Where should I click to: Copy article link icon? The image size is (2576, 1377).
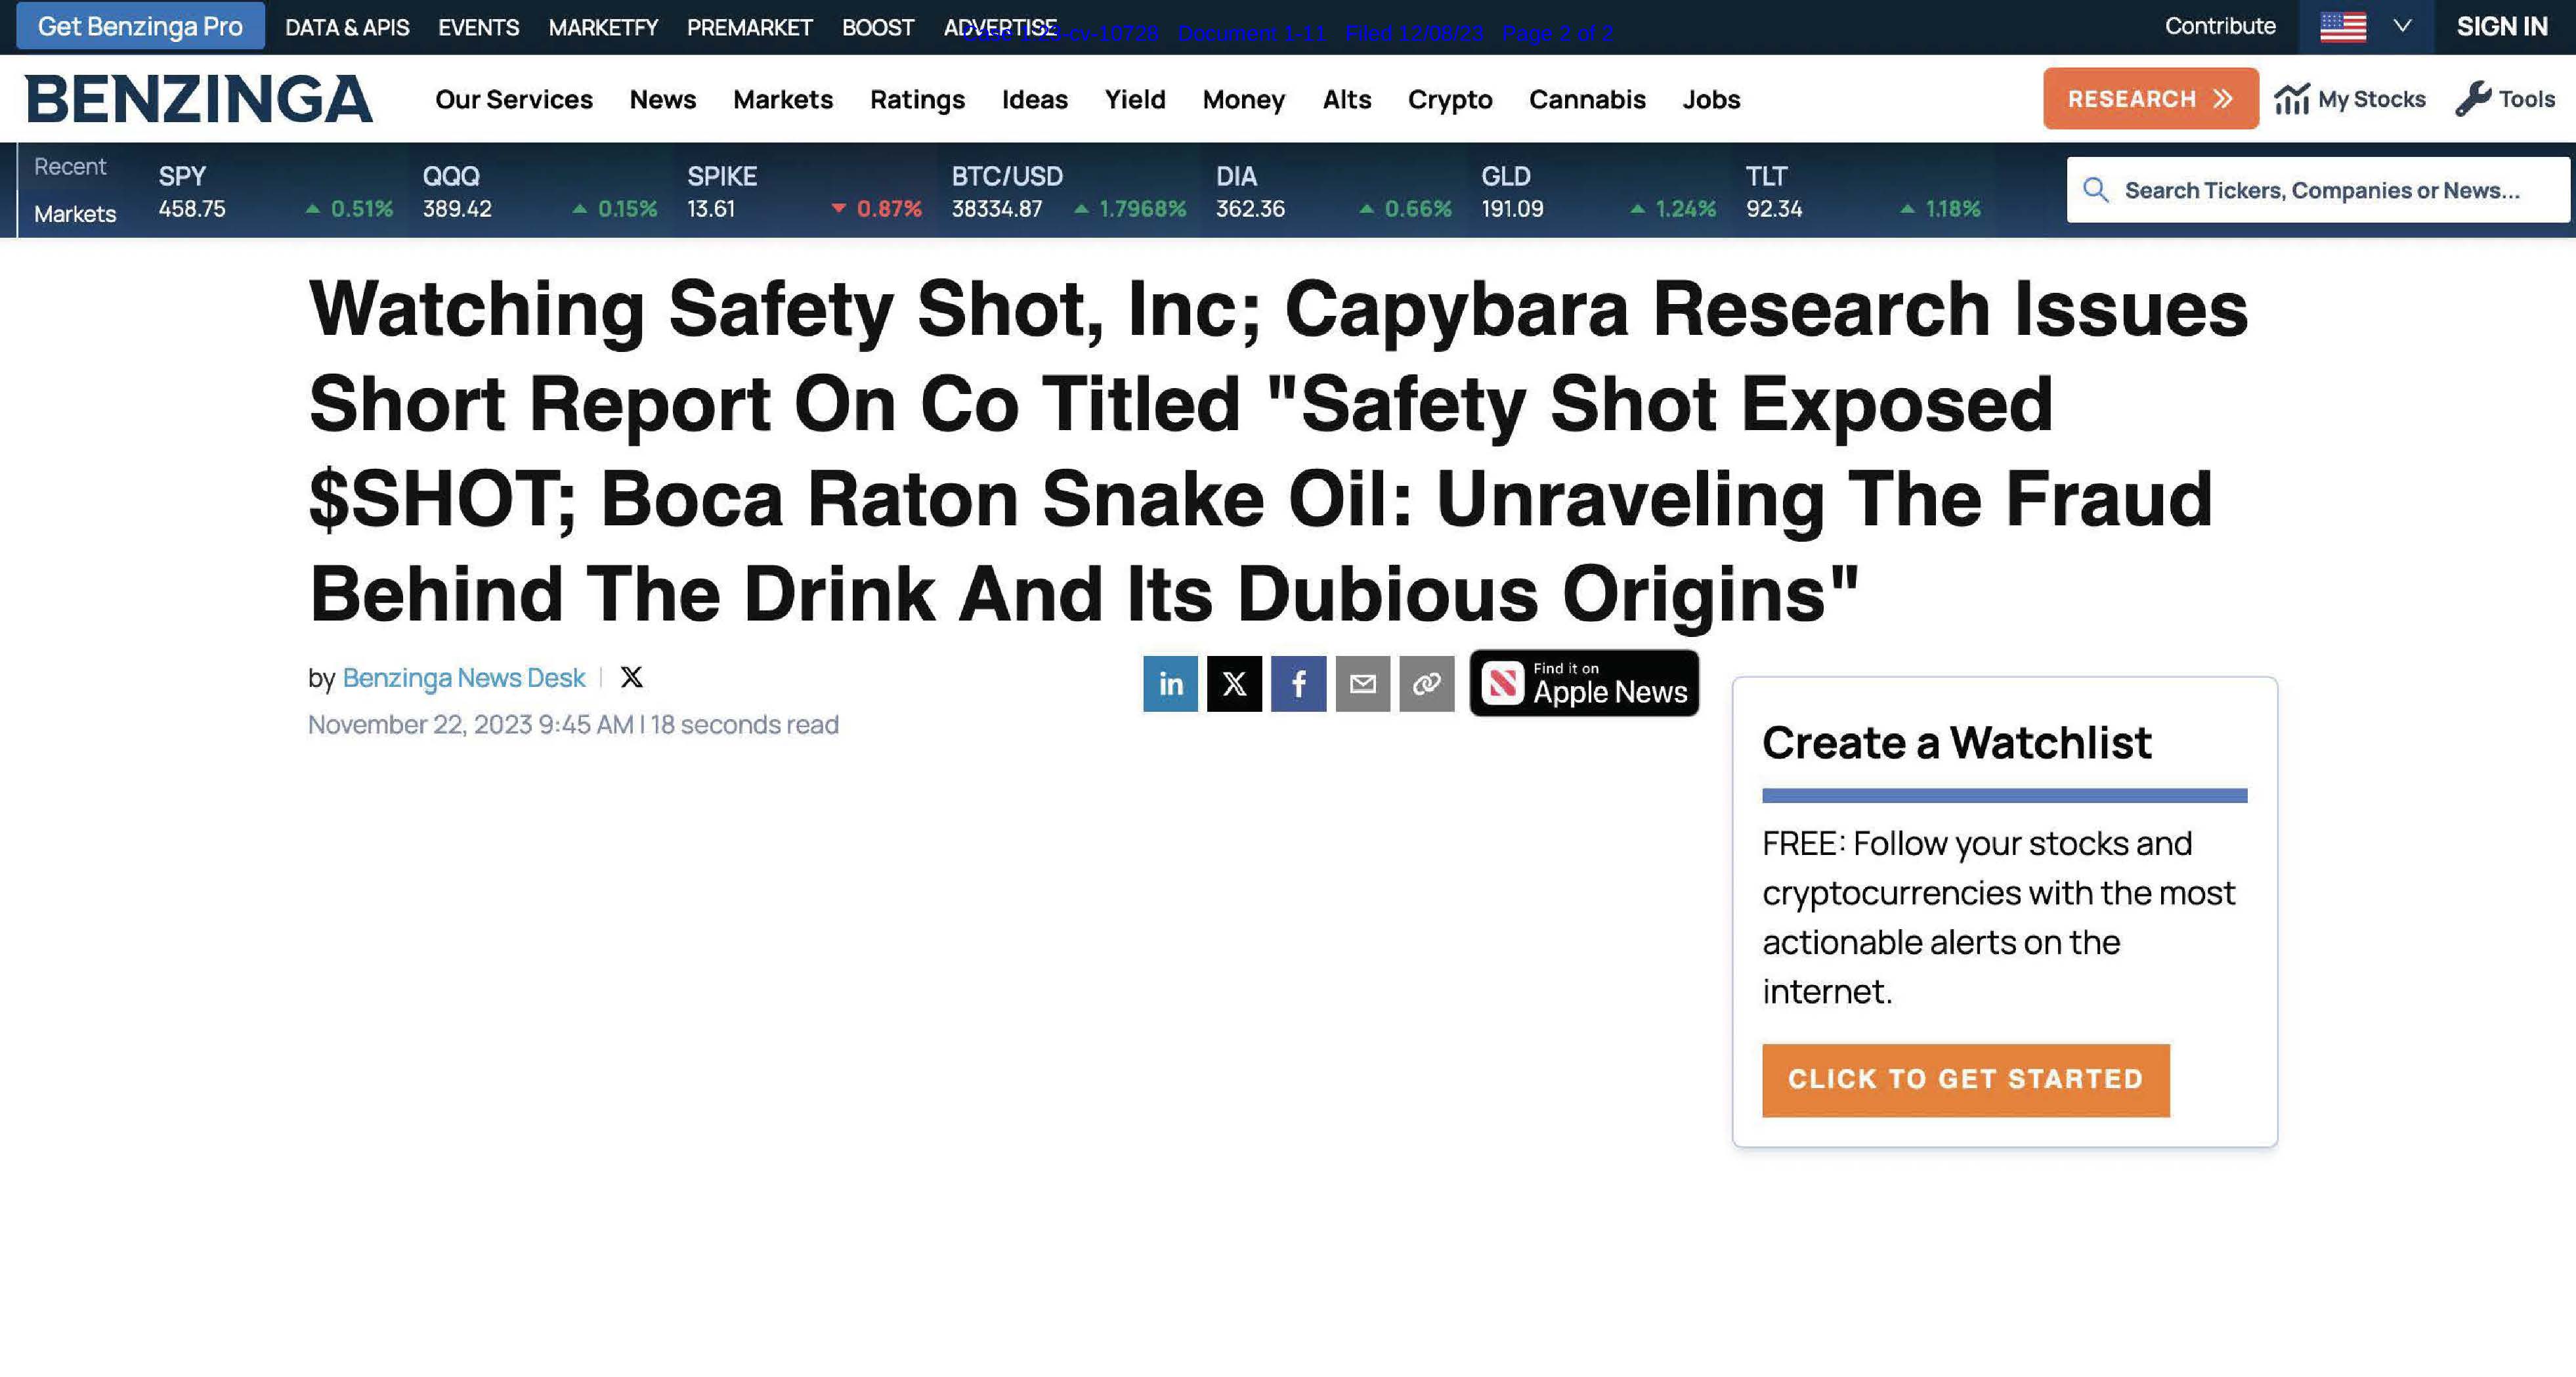click(1426, 684)
